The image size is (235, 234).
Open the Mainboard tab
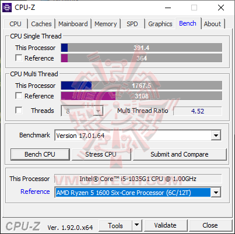(x=73, y=24)
